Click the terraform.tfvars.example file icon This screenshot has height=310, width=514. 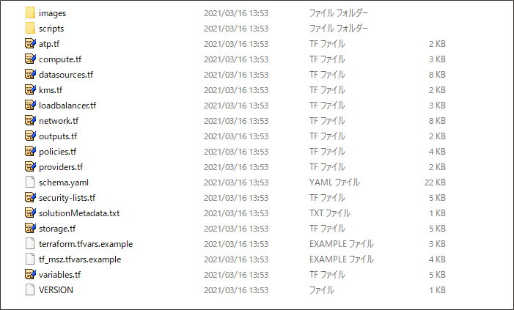pos(30,243)
